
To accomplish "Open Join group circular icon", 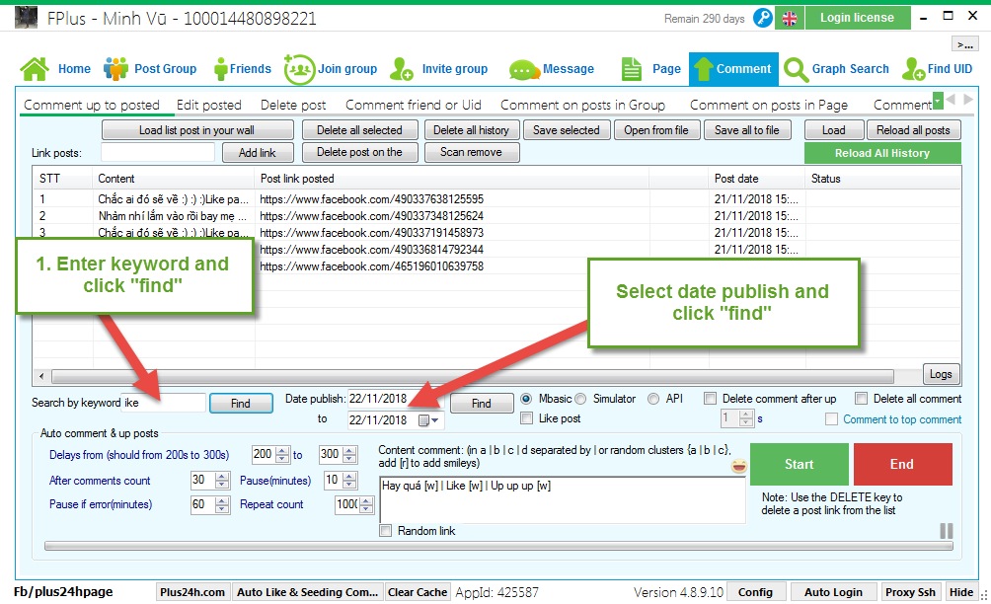I will [299, 69].
